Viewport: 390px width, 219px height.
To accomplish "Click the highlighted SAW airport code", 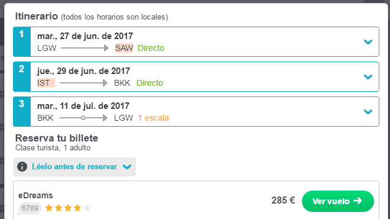I will (x=124, y=48).
